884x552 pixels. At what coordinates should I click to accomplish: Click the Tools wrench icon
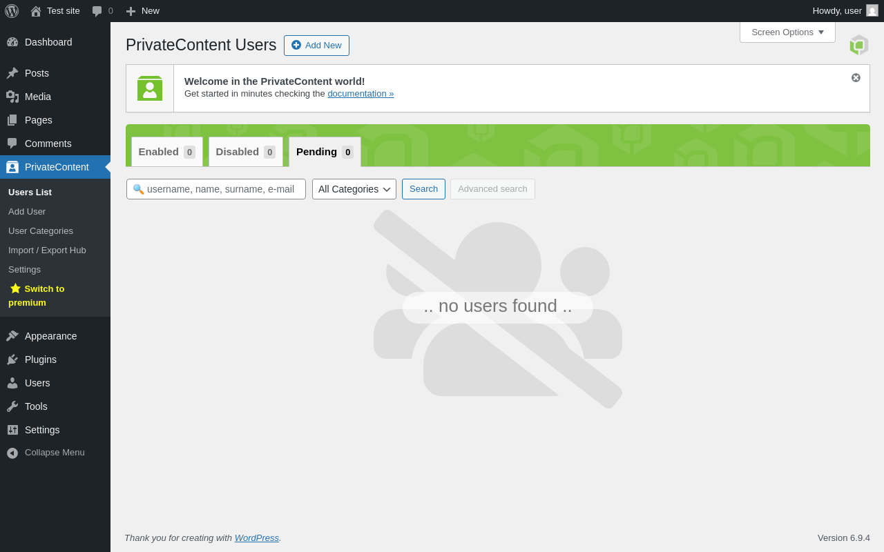click(x=12, y=406)
